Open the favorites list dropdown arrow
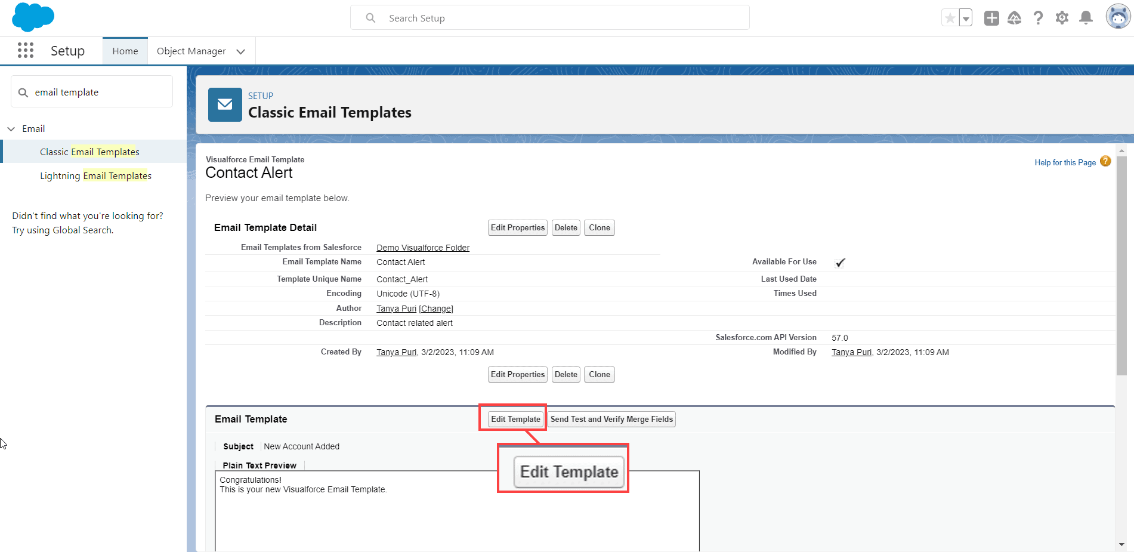Viewport: 1134px width, 552px height. 966,18
